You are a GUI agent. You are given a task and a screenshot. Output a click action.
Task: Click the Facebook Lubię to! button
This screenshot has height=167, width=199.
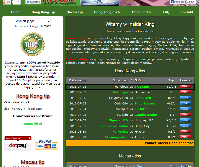point(177,2)
